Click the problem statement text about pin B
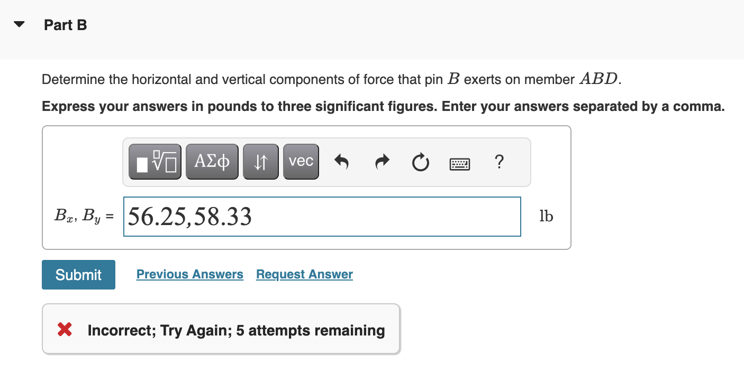The width and height of the screenshot is (744, 373). coord(332,79)
